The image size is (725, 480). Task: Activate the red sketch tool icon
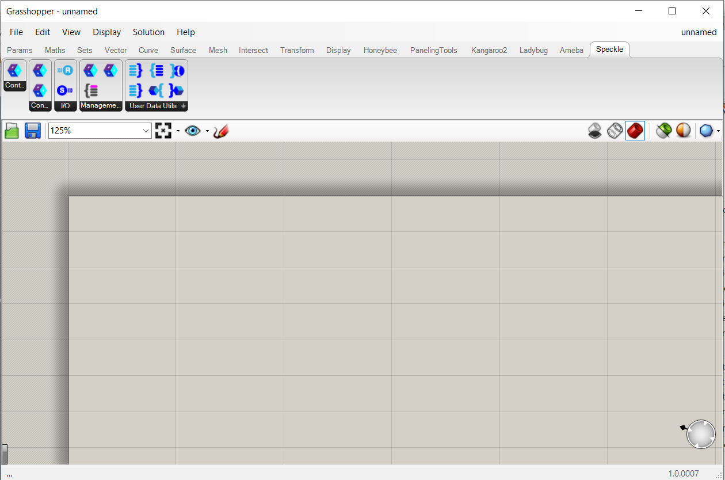coord(221,131)
